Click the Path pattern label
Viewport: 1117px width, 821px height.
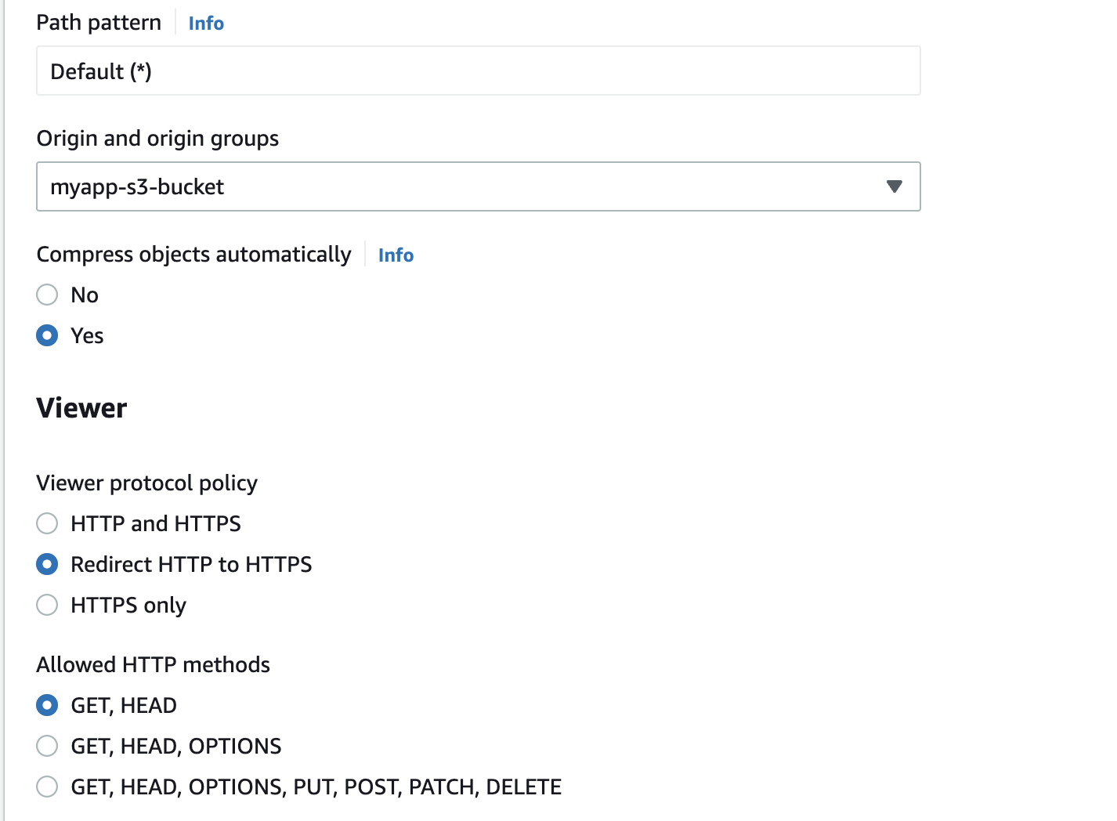pyautogui.click(x=99, y=23)
